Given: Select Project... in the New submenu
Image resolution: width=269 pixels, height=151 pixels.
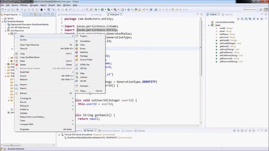Looking at the screenshot, I should click(90, 36).
